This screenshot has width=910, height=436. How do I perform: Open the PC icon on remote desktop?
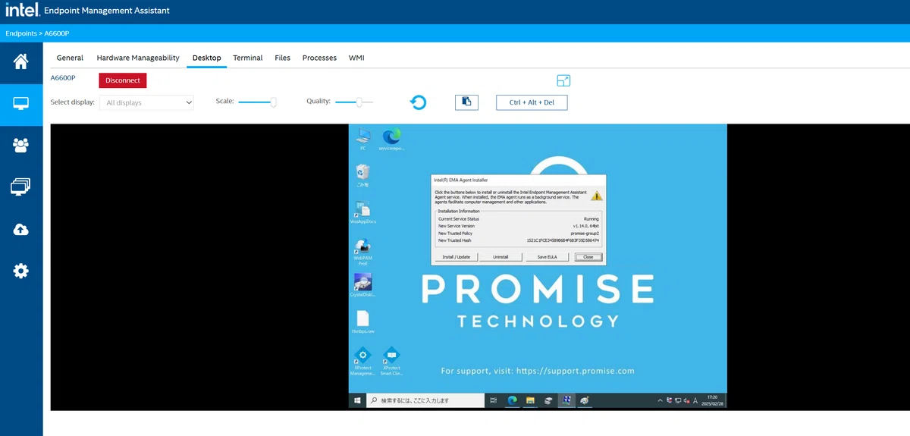pos(363,140)
